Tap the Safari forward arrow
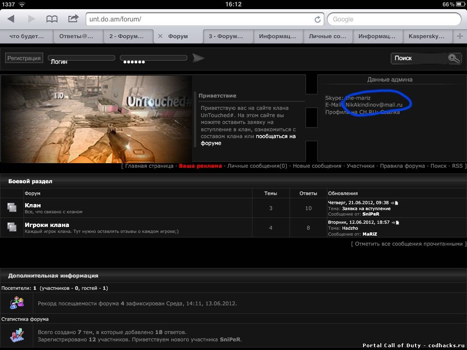This screenshot has height=350, width=467. coord(31,19)
